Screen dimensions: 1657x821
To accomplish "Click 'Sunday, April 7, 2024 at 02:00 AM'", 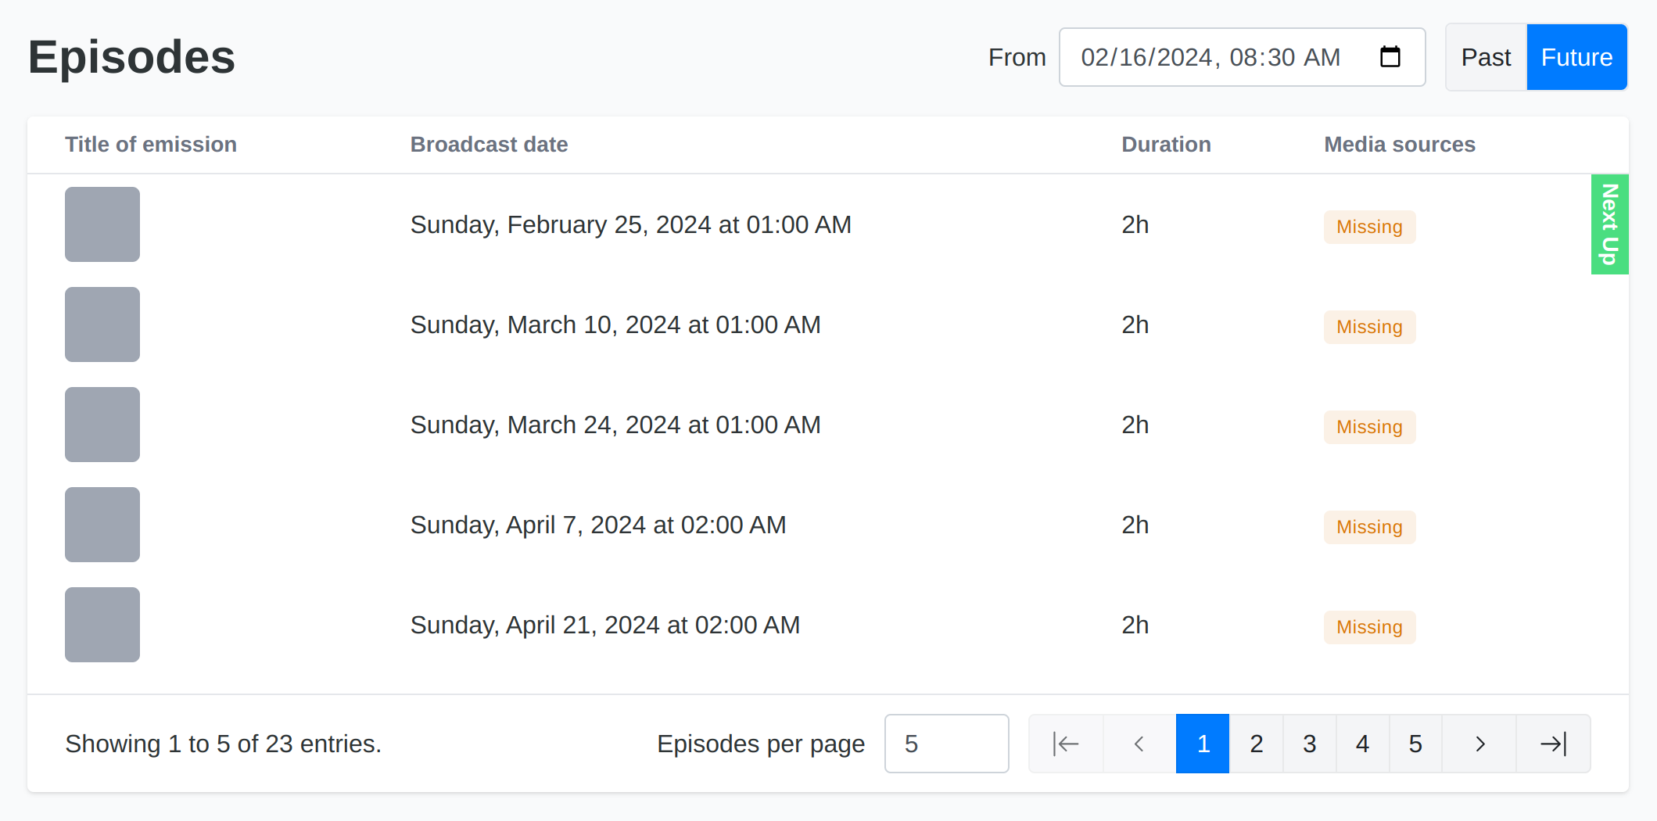I will [598, 525].
